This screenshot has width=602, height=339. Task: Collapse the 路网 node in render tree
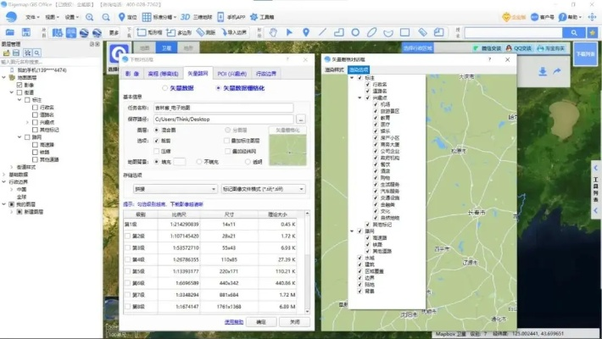pyautogui.click(x=352, y=231)
